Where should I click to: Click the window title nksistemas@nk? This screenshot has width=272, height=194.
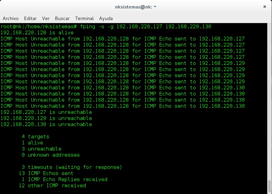(x=135, y=7)
